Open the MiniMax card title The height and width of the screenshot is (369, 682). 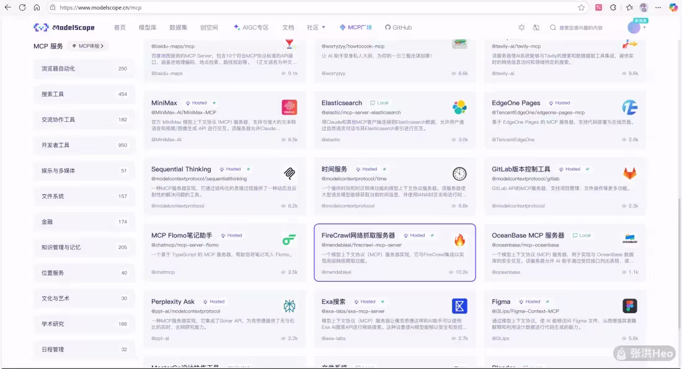pos(164,103)
